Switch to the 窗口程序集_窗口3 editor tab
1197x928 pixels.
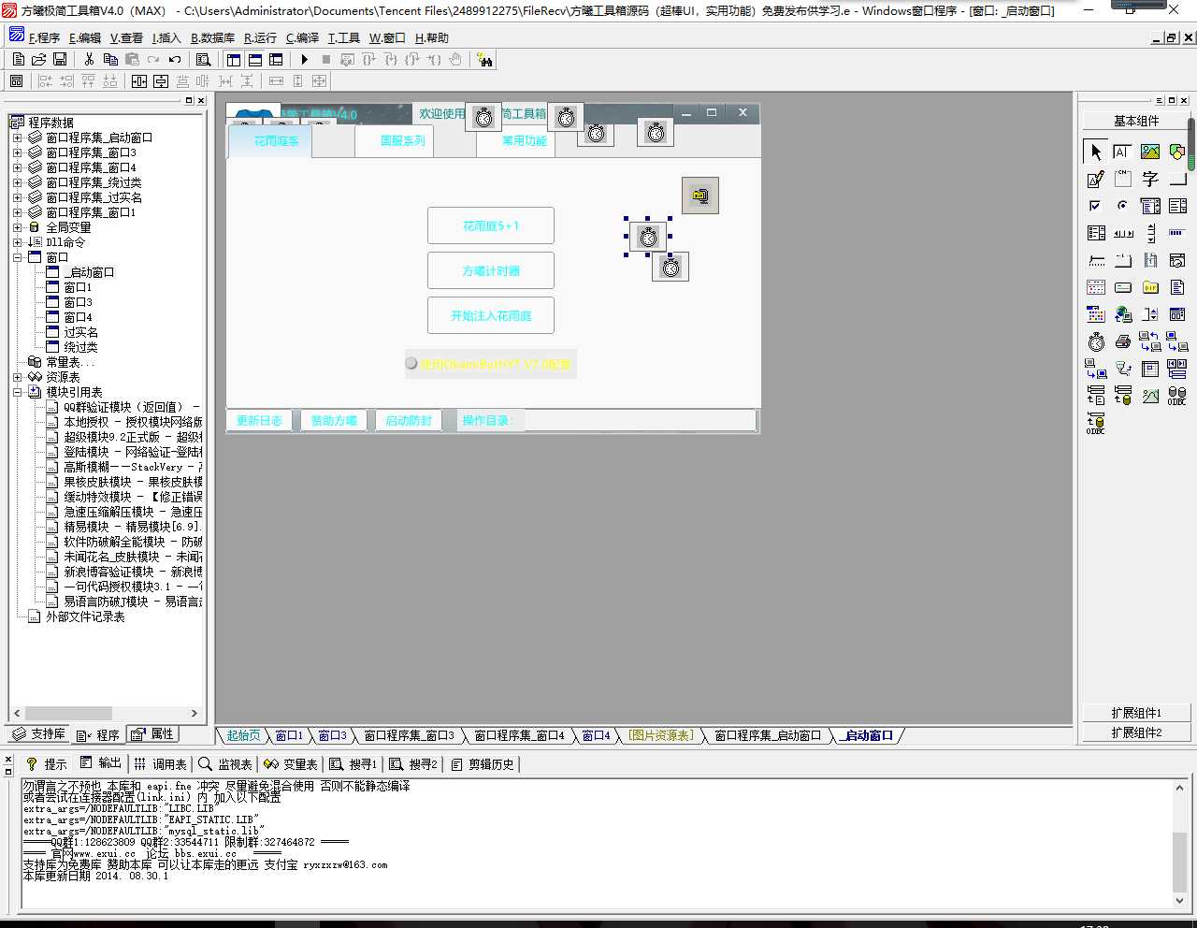(x=409, y=735)
